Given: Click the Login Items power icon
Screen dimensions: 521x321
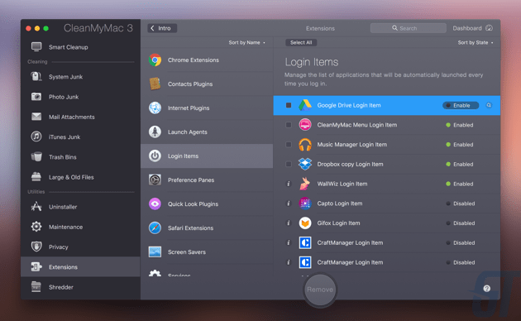Looking at the screenshot, I should [x=155, y=156].
